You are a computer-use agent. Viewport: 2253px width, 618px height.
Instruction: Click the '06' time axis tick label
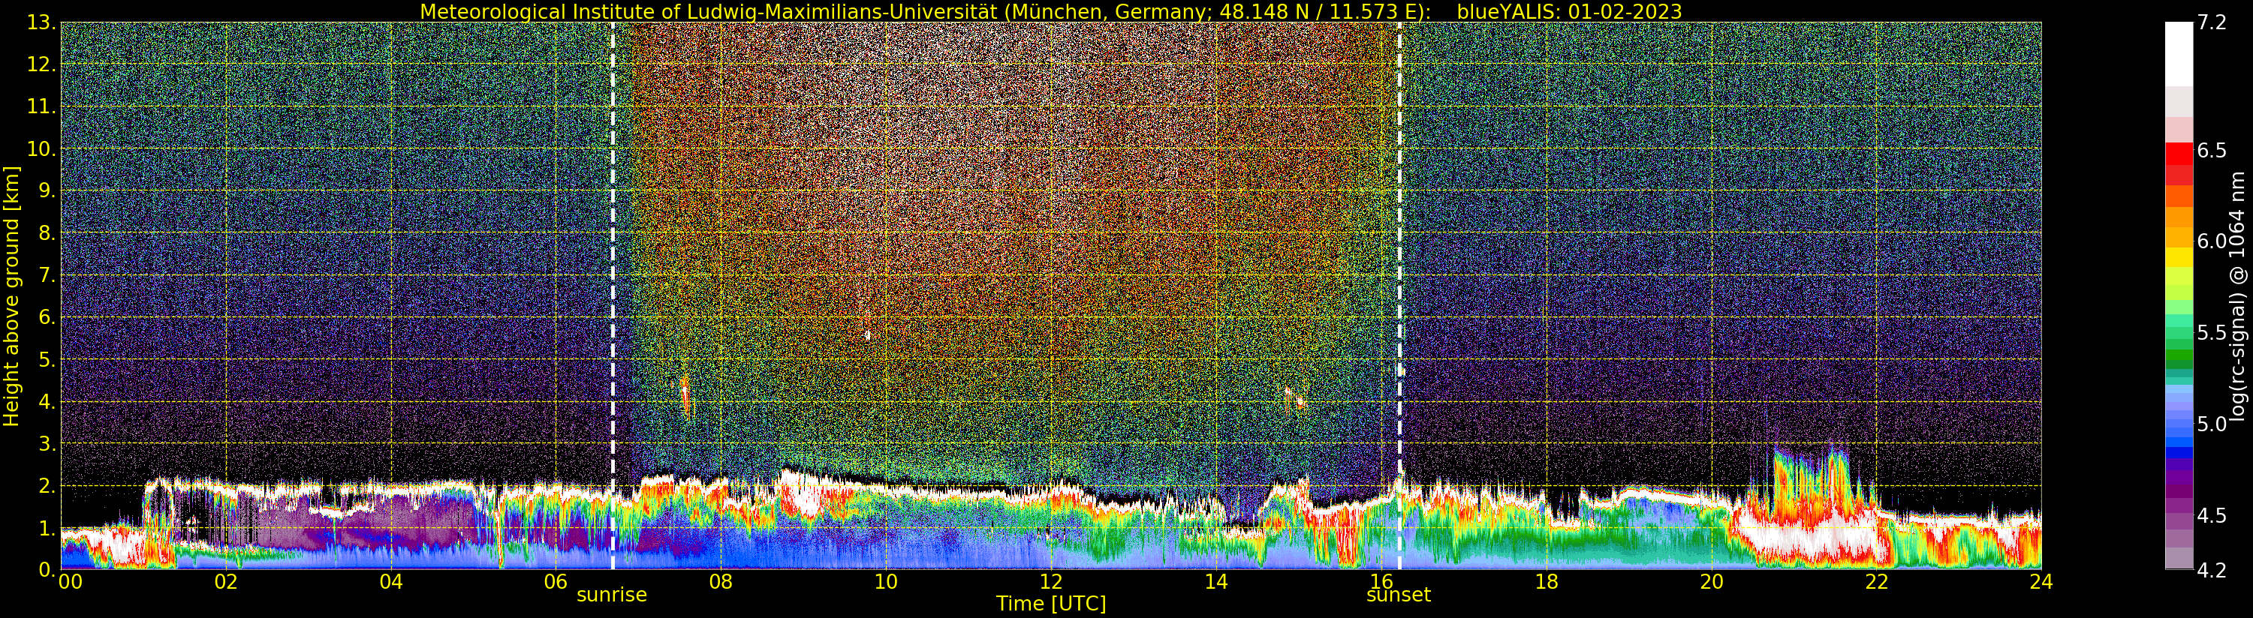tap(556, 581)
